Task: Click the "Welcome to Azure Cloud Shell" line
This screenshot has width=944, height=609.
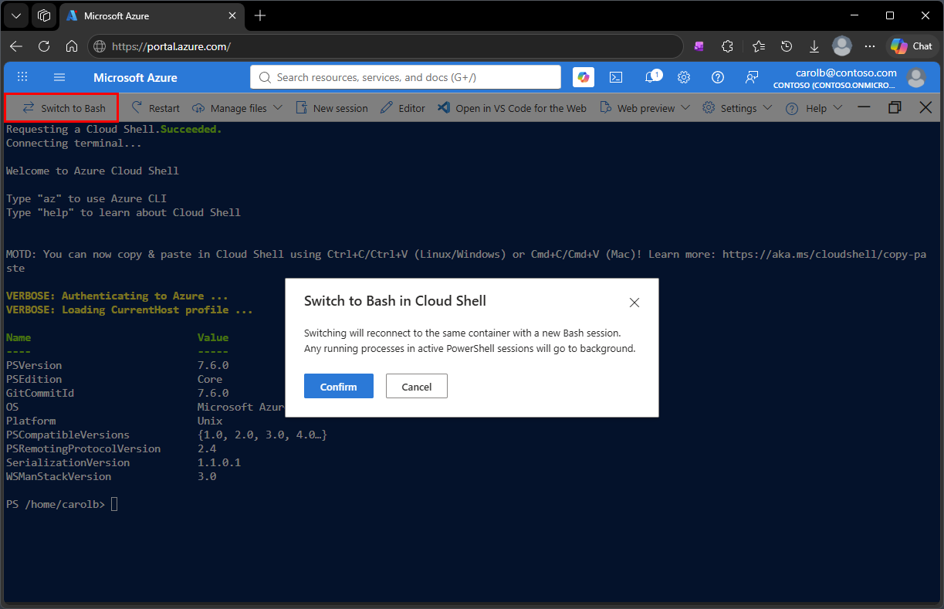Action: click(93, 171)
